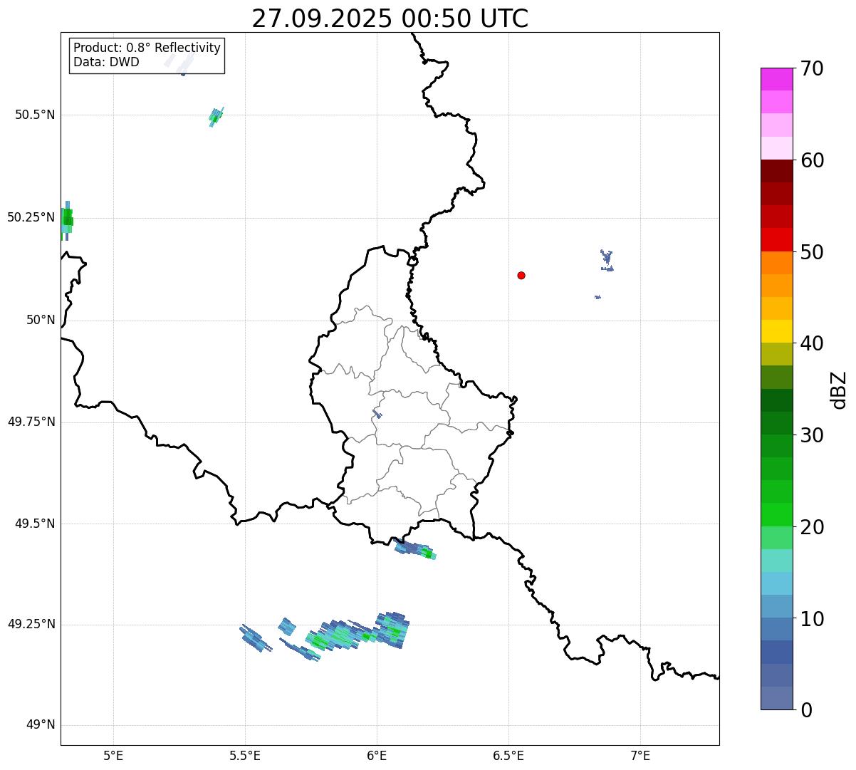856x770 pixels.
Task: Click the 5°E longitude tick label
Action: [x=113, y=755]
